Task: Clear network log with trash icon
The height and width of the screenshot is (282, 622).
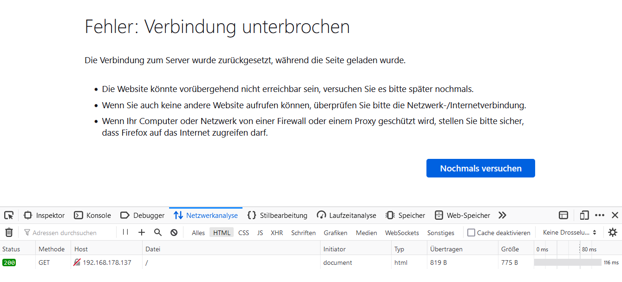Action: coord(9,232)
